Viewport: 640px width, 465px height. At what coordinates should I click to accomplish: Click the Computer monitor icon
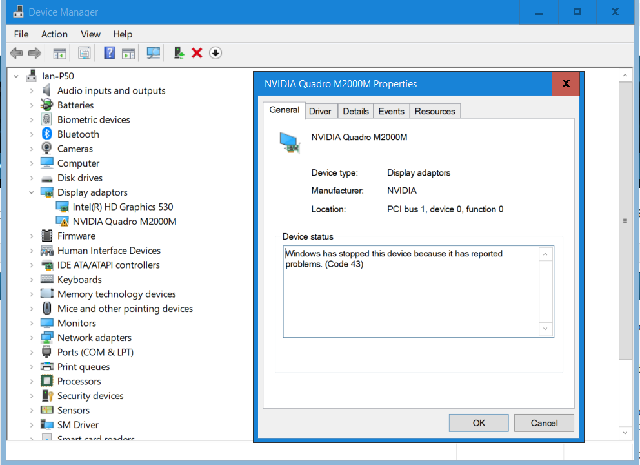[x=47, y=163]
